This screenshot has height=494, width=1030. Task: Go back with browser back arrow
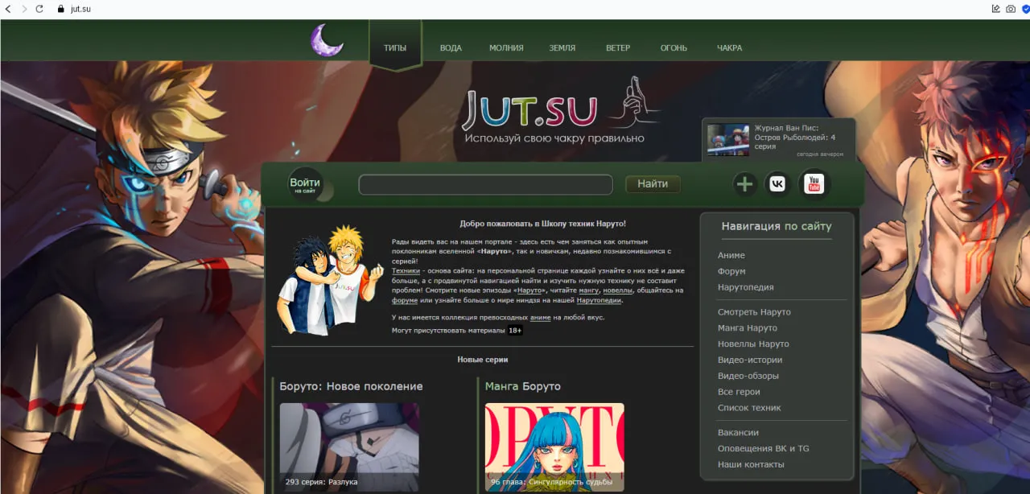[8, 9]
